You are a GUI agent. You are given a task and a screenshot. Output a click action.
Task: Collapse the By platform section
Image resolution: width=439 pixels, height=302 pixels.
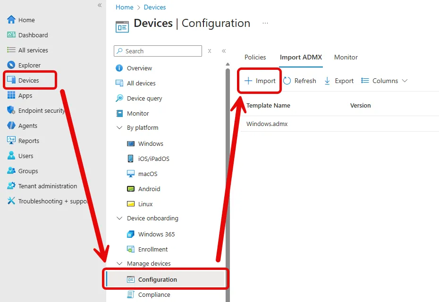tap(119, 127)
